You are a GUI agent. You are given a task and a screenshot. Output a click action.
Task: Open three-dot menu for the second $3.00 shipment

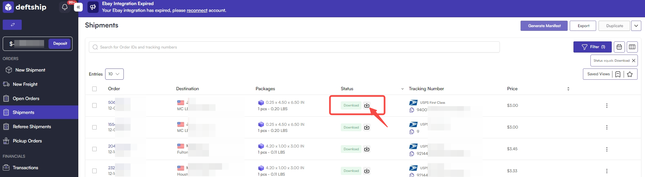tap(607, 127)
